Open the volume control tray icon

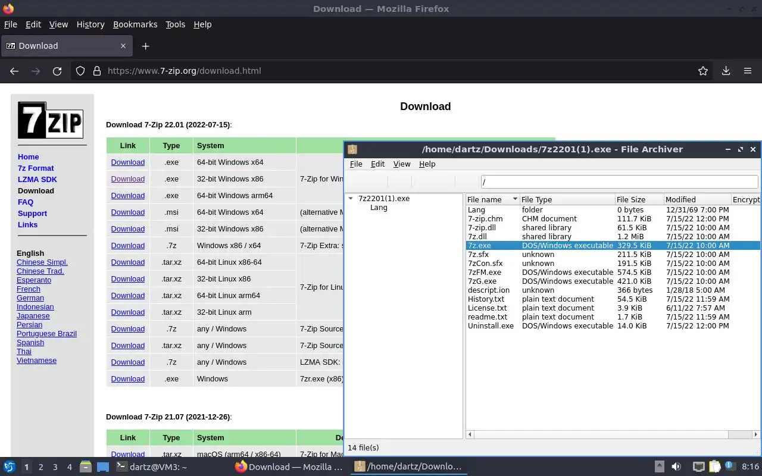pos(676,466)
